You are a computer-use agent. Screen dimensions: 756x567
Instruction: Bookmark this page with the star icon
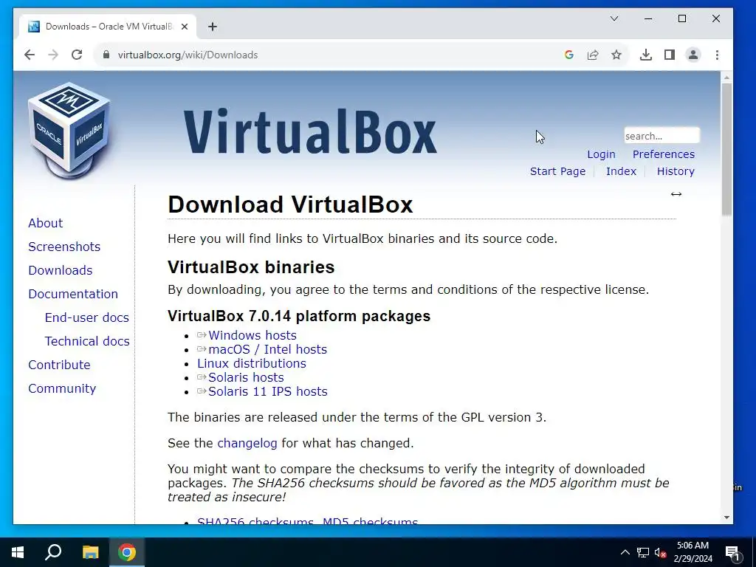616,55
